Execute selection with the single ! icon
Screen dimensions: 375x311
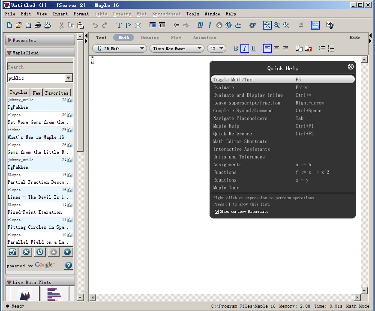pos(210,25)
